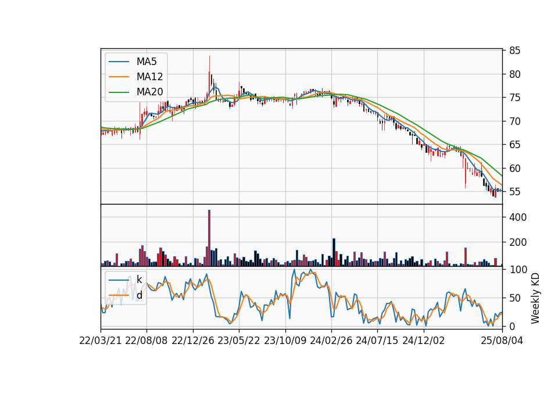Screen dimensions: 558x401
Task: Click the 85 price axis label
Action: [x=514, y=51]
